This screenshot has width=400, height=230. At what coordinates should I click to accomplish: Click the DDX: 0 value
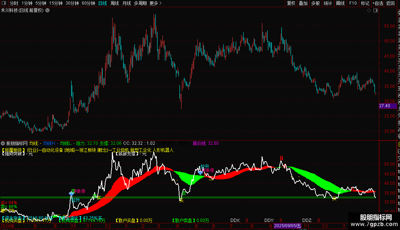click(239, 220)
